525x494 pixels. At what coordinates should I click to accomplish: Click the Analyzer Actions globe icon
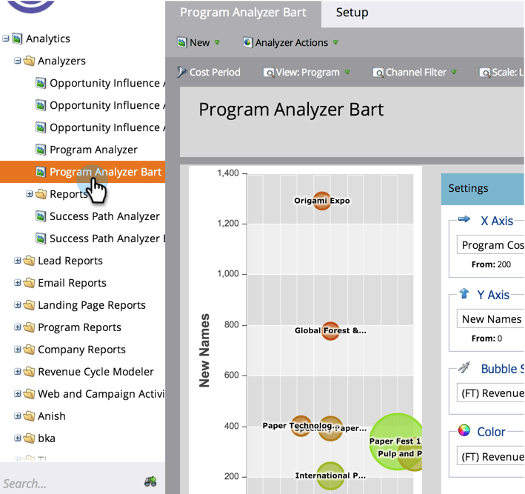pos(248,42)
